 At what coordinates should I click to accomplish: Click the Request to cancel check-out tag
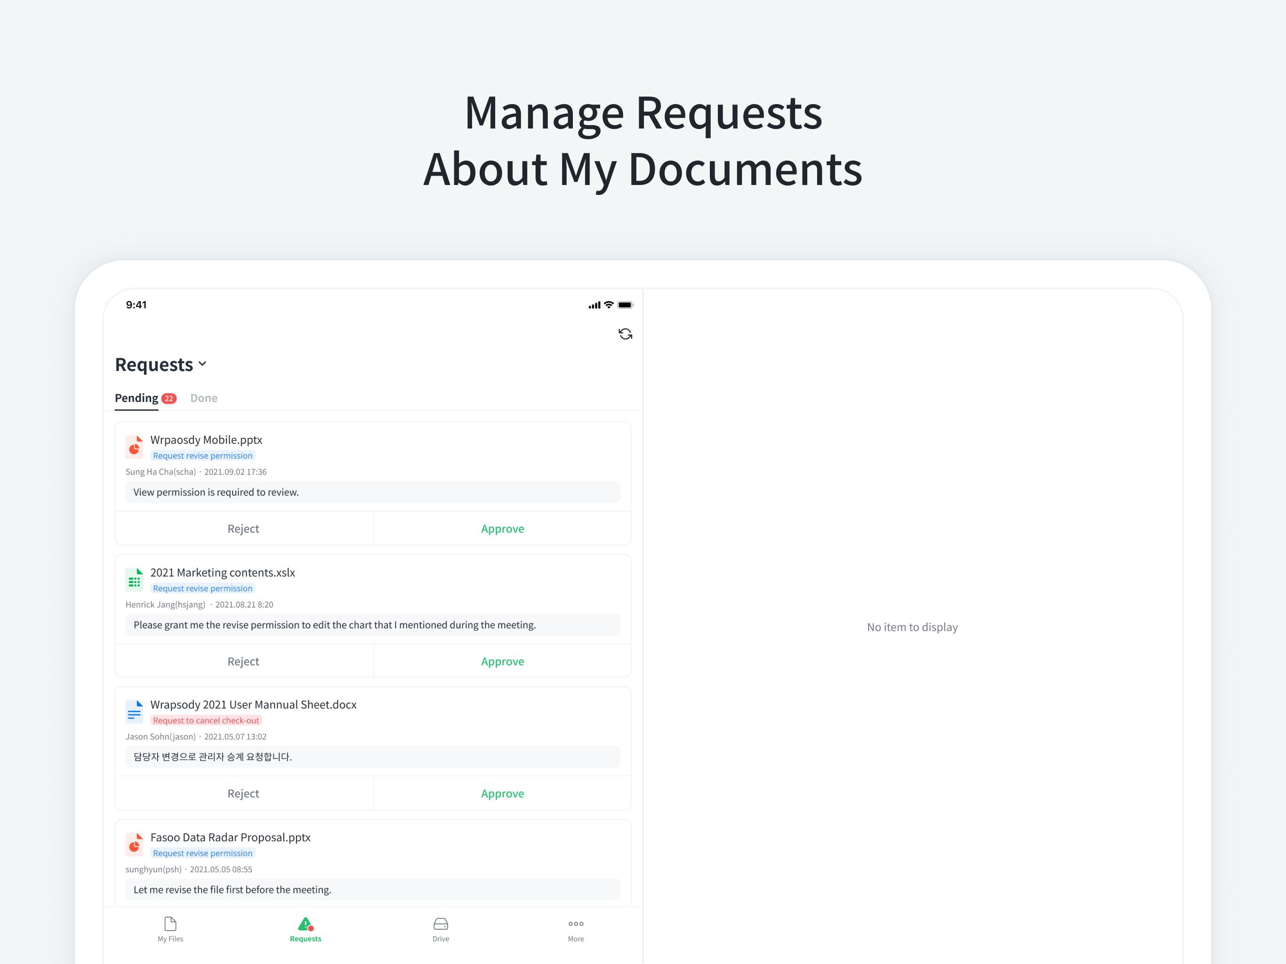click(206, 720)
